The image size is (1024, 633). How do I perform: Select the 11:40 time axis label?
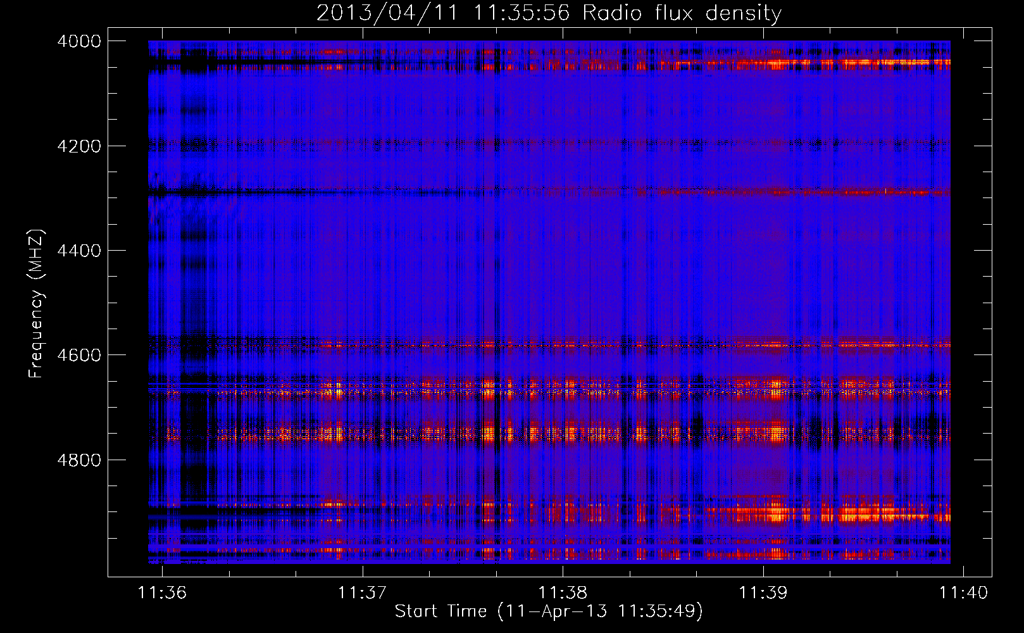click(x=963, y=592)
